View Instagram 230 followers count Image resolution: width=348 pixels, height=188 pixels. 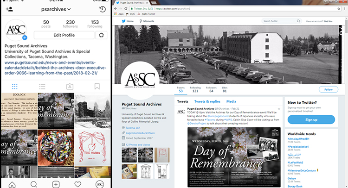point(71,24)
